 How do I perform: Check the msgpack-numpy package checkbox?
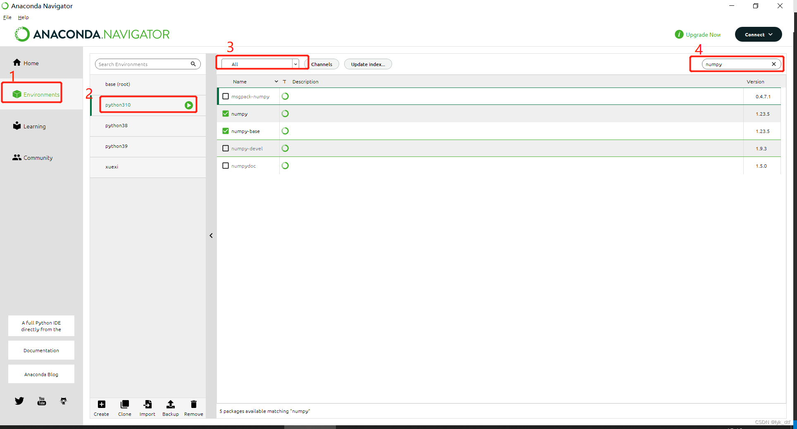point(226,96)
